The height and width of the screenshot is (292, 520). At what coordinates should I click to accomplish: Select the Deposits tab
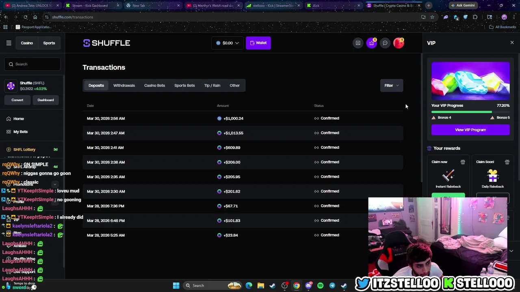96,85
